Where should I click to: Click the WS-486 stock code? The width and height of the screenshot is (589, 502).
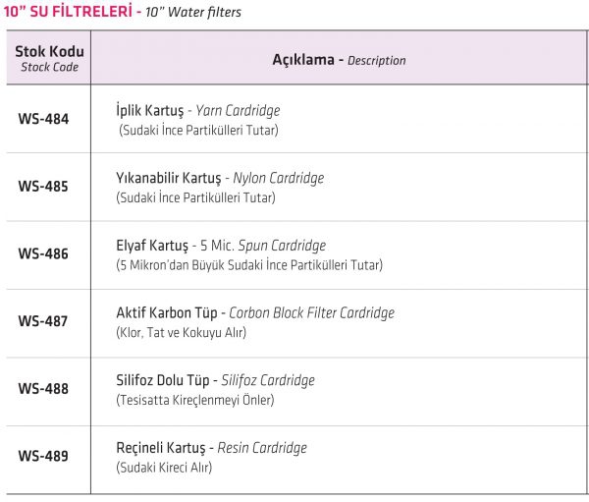pyautogui.click(x=43, y=253)
